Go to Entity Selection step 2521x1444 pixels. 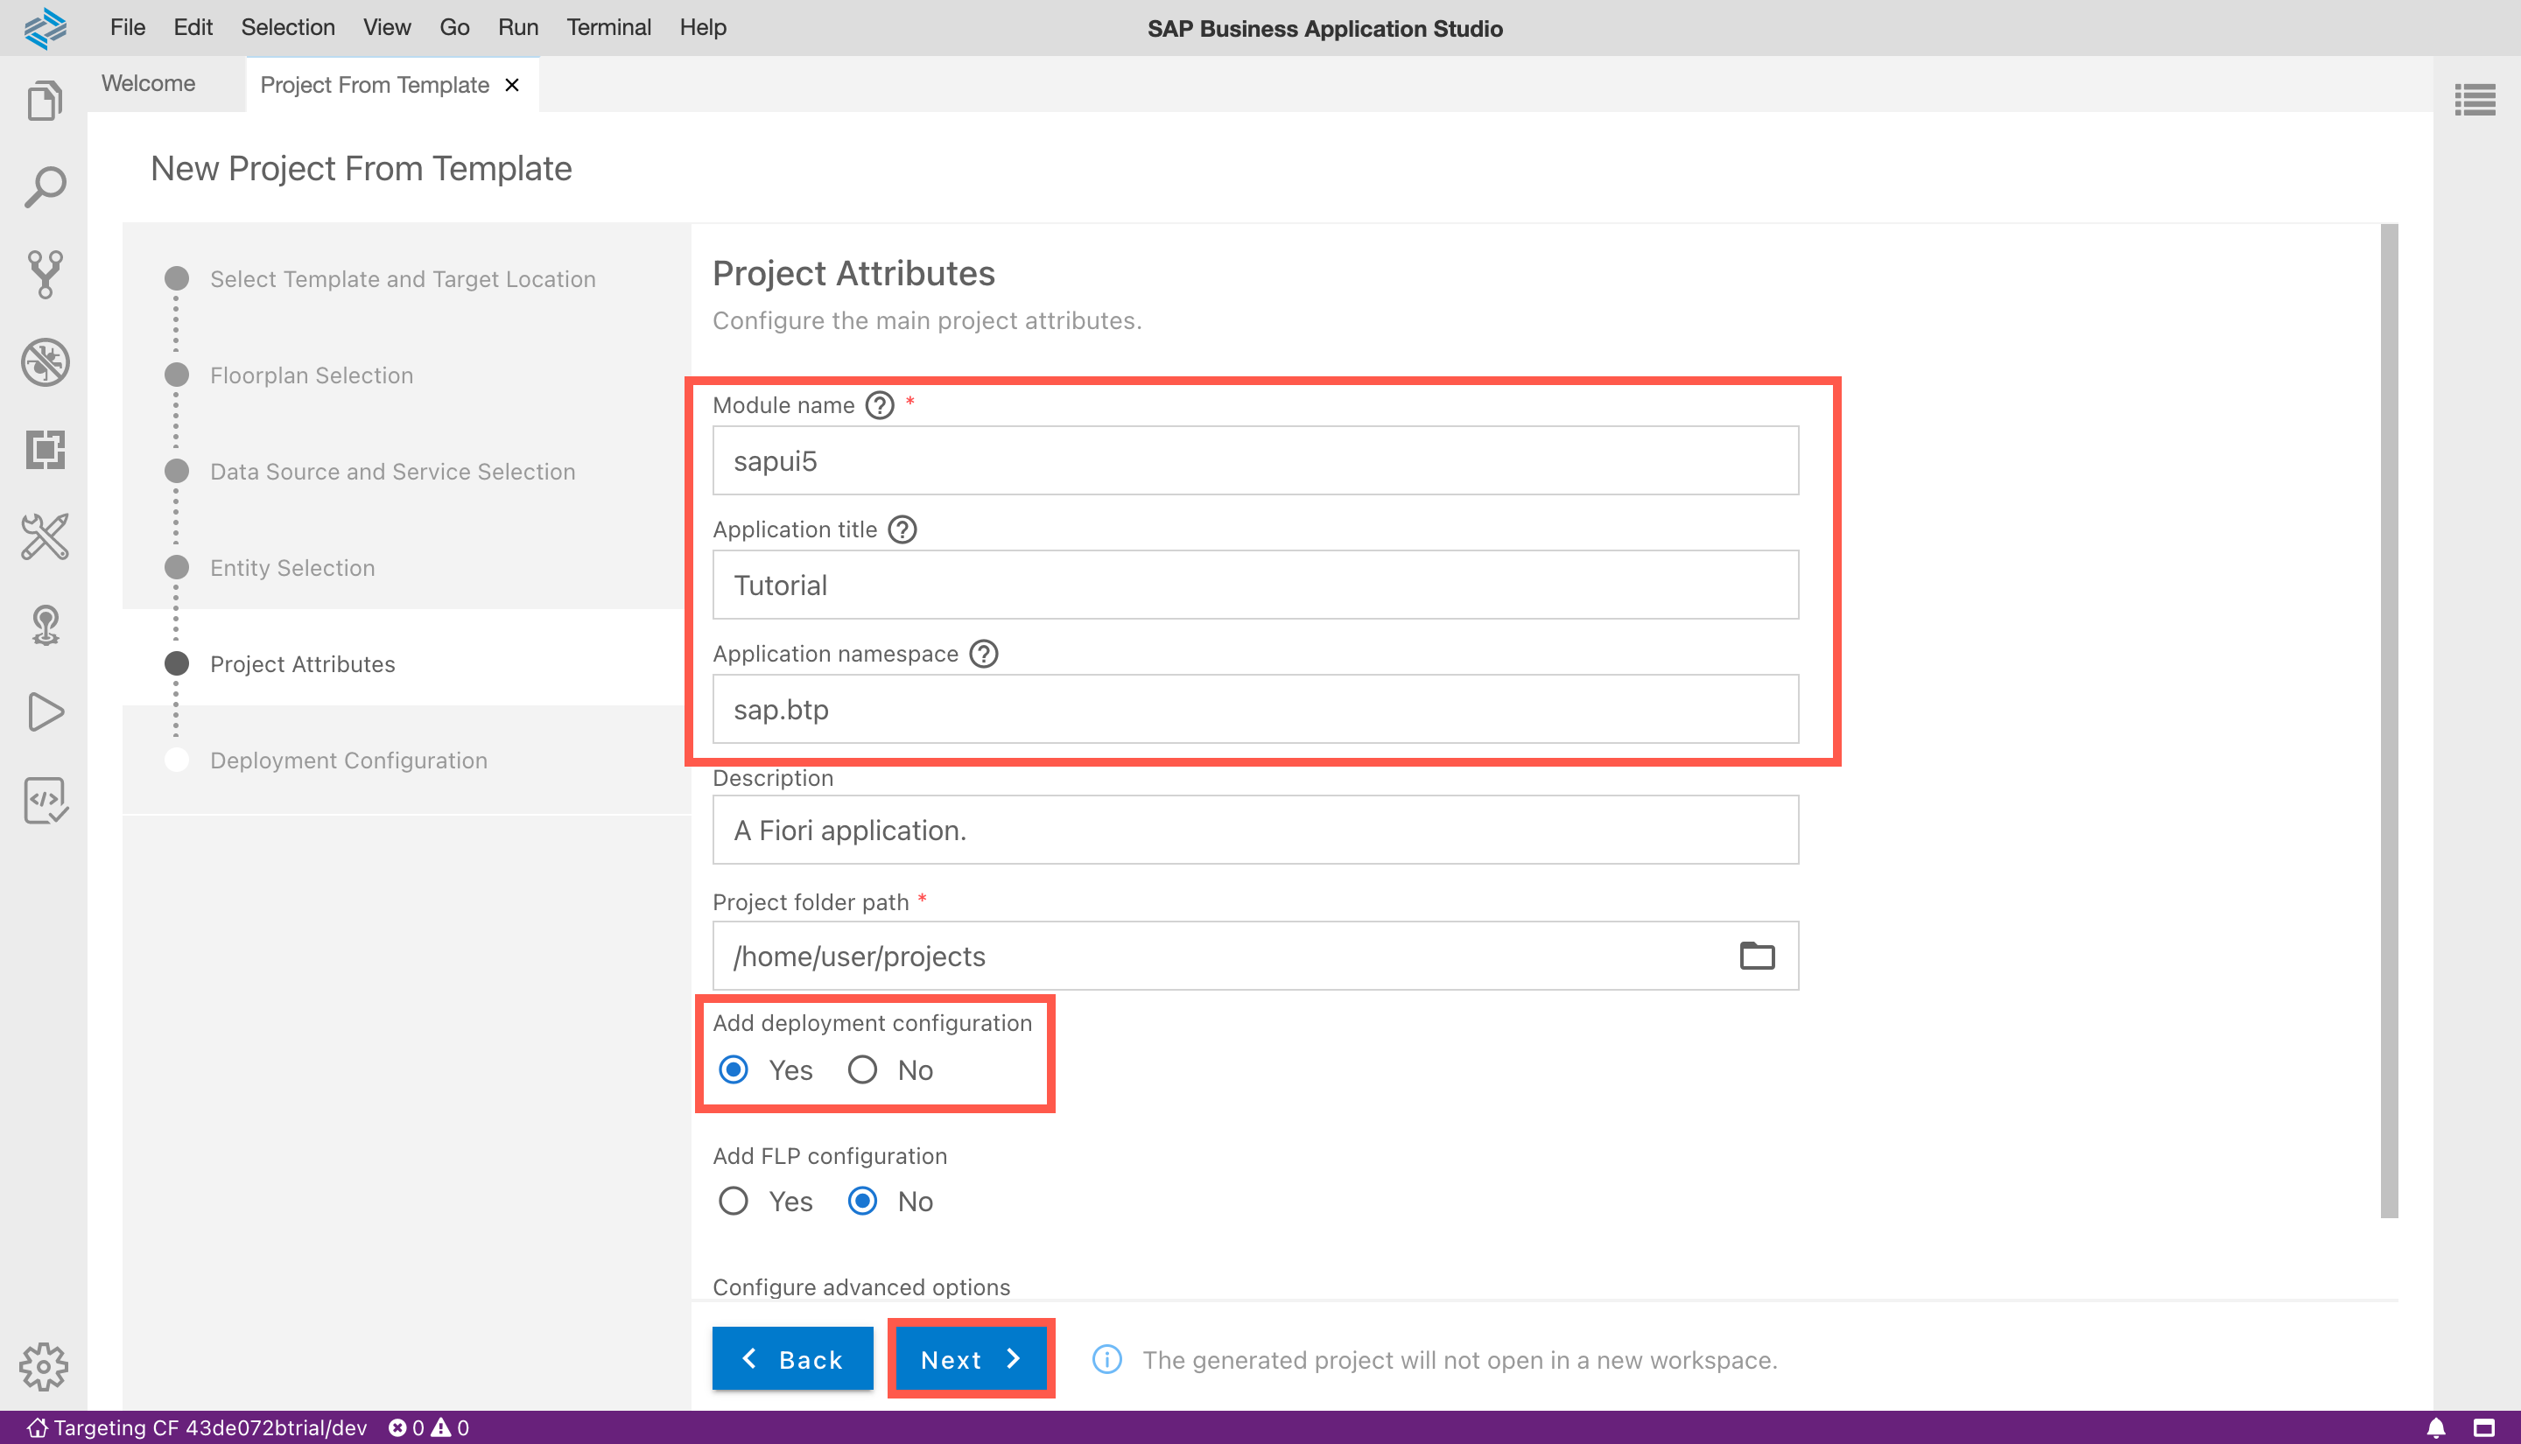click(x=292, y=568)
